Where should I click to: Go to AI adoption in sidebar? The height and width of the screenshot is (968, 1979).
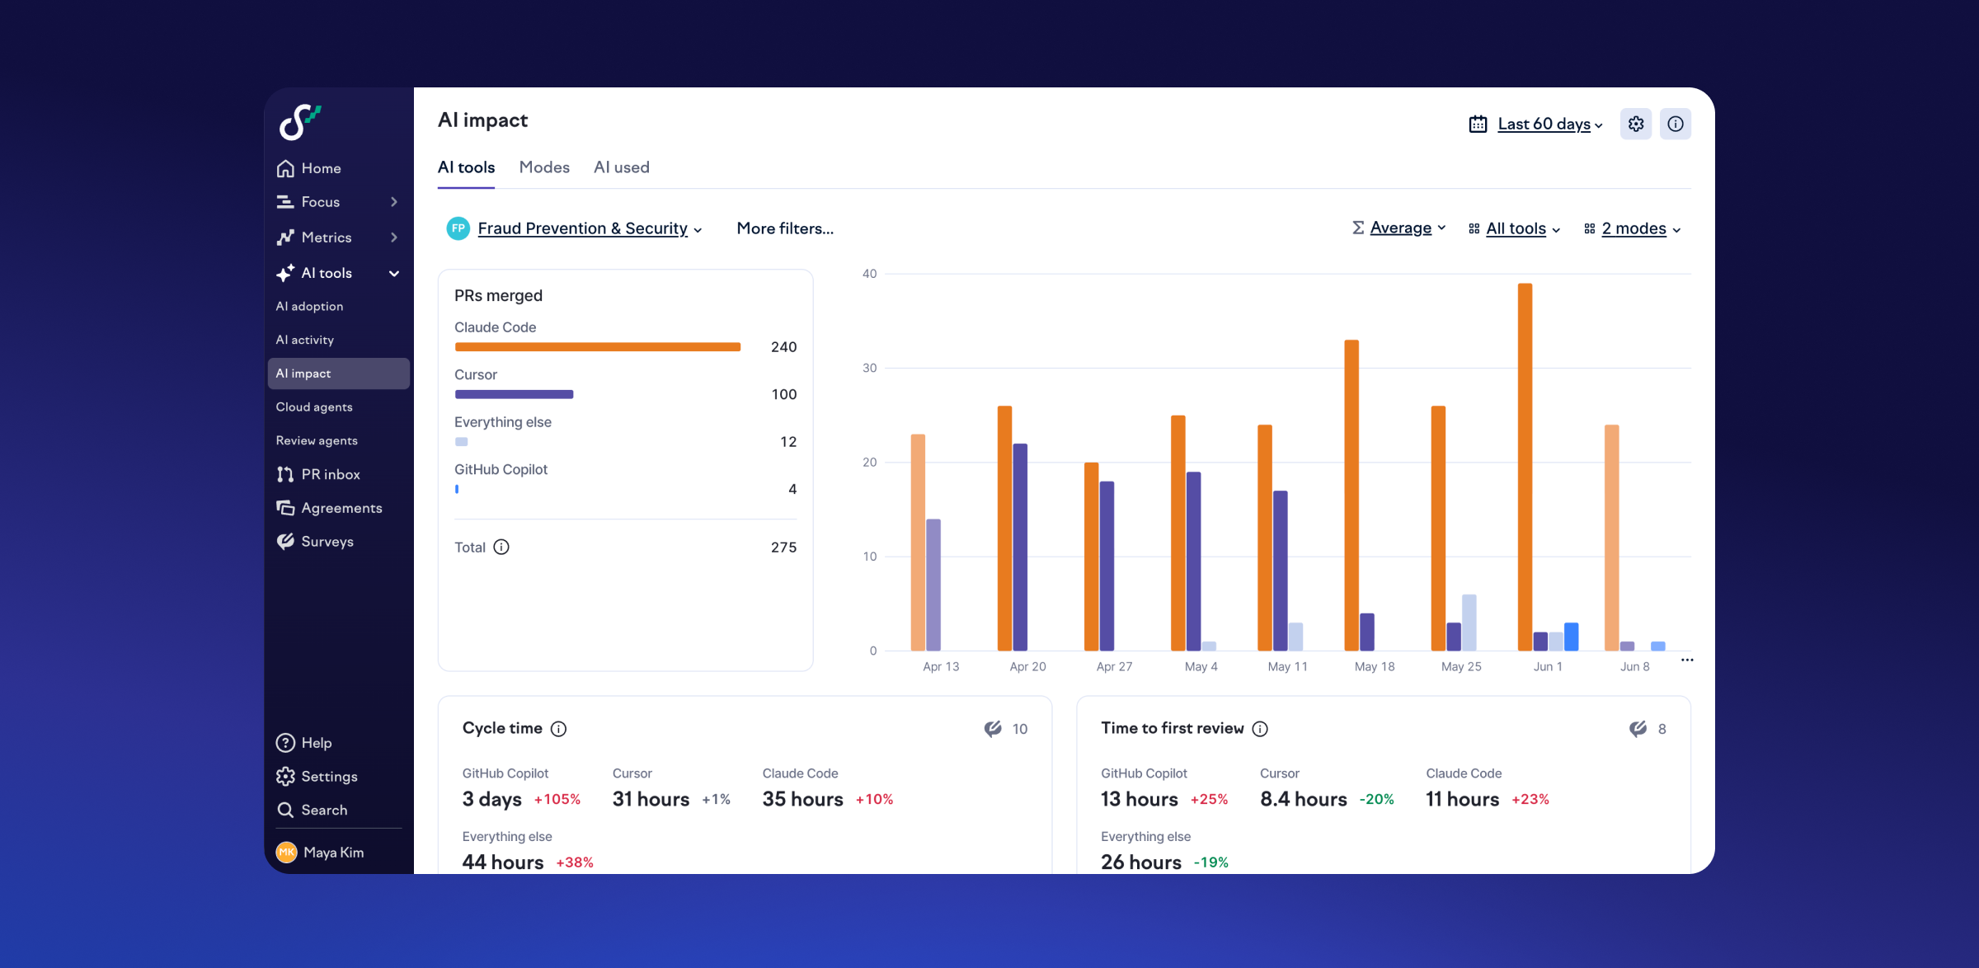click(309, 306)
